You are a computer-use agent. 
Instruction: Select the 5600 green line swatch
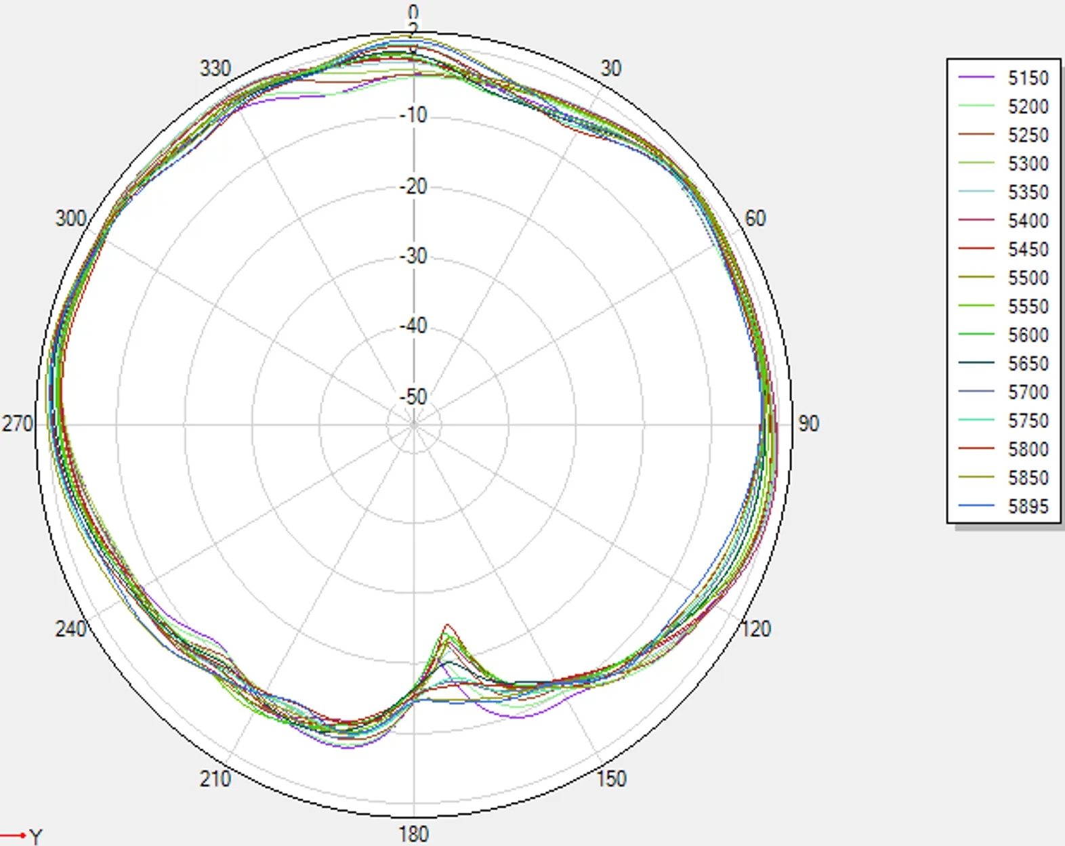click(976, 335)
